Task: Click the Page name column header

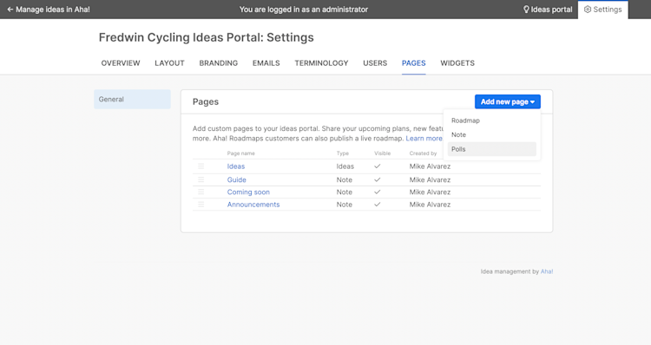Action: tap(240, 153)
